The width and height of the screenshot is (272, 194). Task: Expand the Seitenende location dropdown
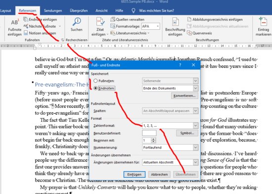[x=195, y=81]
